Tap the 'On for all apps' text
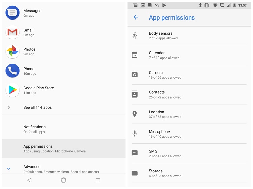 [x=34, y=132]
